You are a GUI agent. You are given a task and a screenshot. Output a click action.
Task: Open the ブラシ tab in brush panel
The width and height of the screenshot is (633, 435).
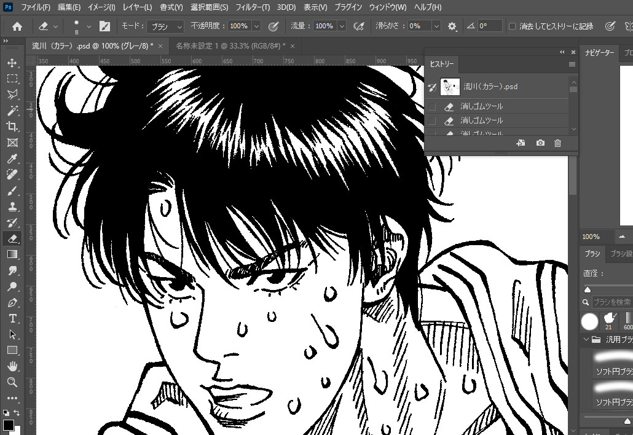coord(592,254)
